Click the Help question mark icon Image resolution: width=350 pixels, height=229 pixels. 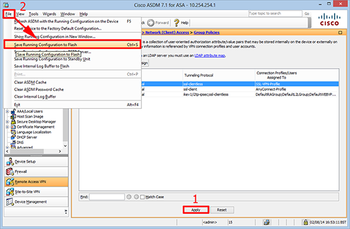[176, 23]
